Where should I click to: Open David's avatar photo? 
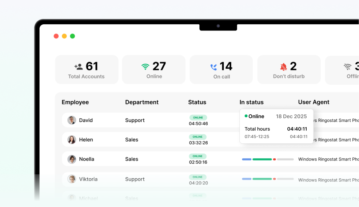[x=72, y=120]
